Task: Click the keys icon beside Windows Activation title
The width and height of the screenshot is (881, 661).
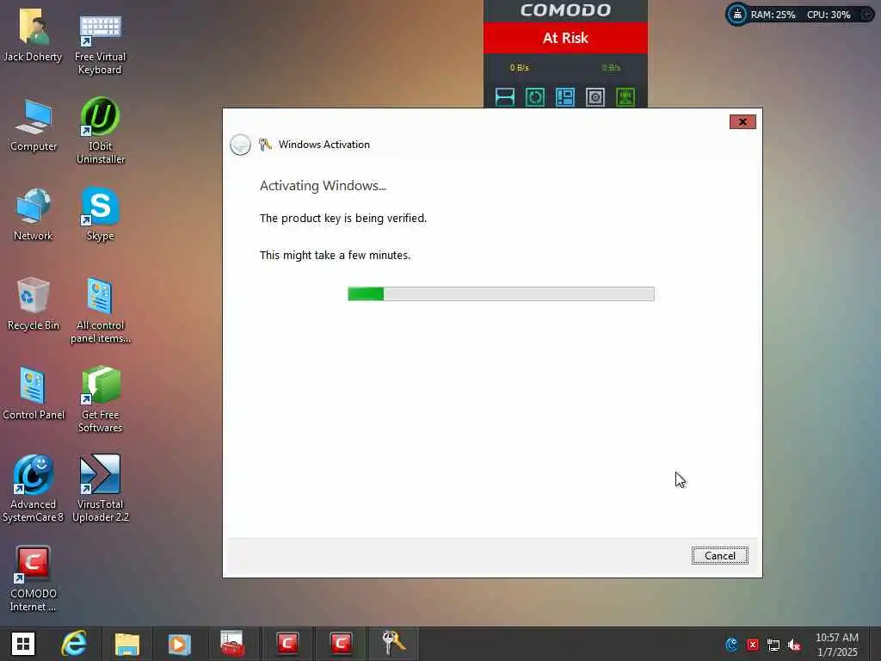Action: 265,145
